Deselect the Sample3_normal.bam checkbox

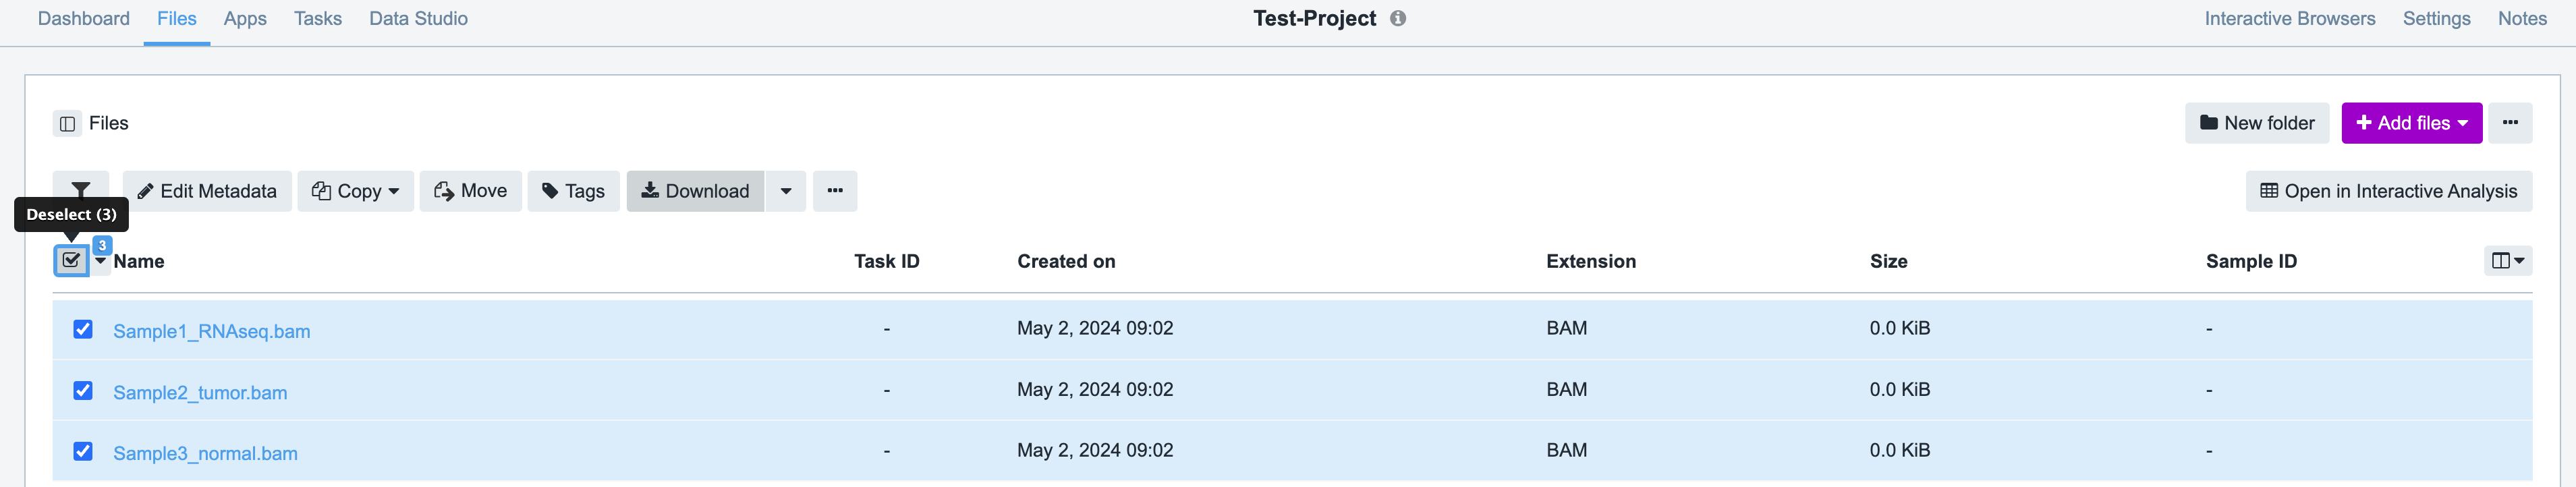point(83,451)
